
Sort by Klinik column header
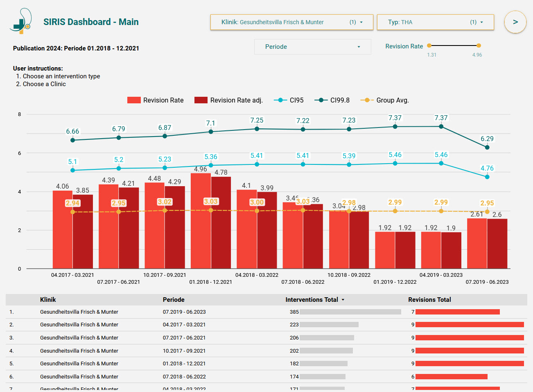click(x=48, y=300)
